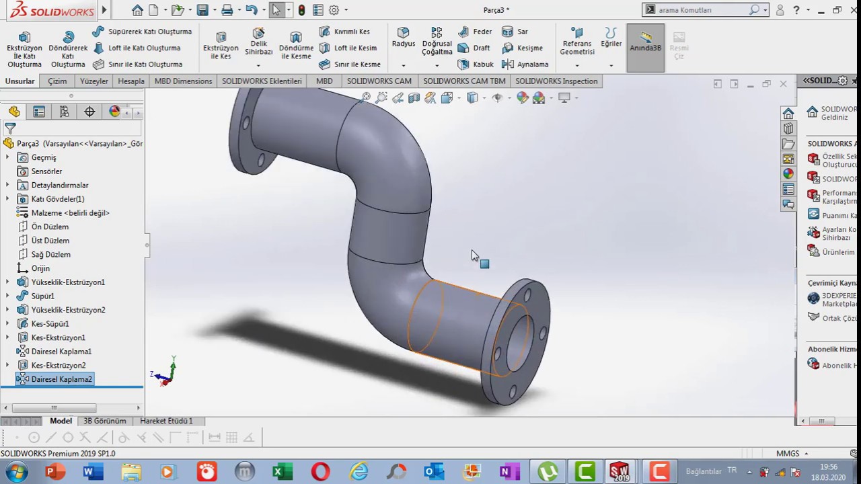Click Ekstrüzyon İle Katı Oluşturma tool

tap(24, 49)
